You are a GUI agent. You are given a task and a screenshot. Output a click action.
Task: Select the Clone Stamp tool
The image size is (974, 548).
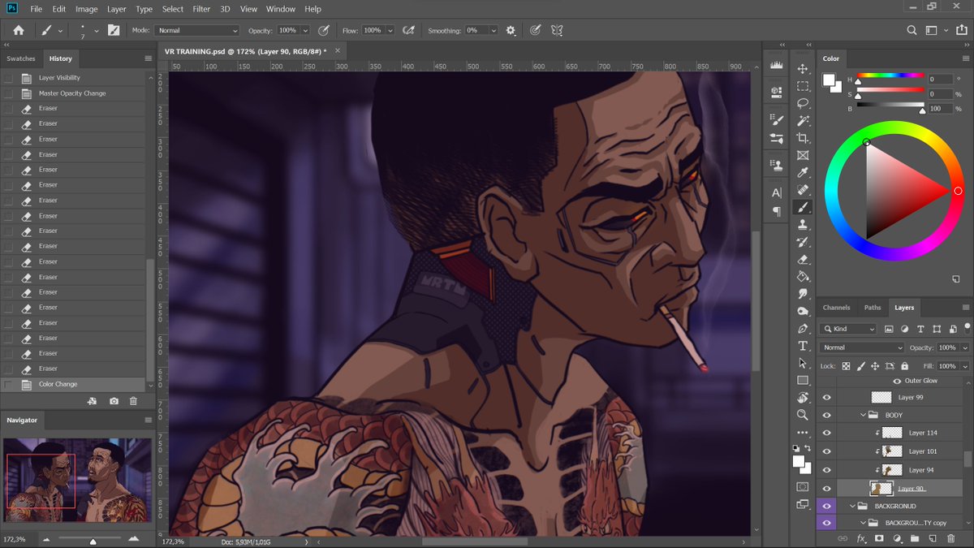[x=803, y=225]
